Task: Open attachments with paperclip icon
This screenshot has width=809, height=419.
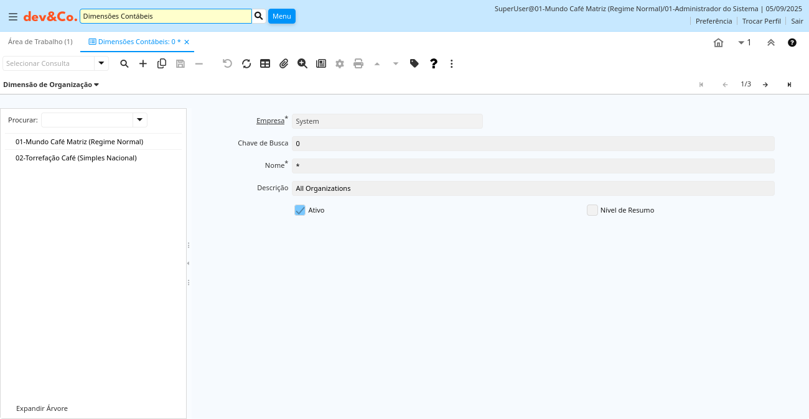Action: click(284, 63)
